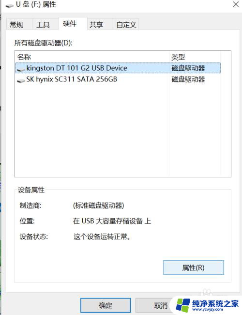Select the 硬件 tab

[x=70, y=24]
